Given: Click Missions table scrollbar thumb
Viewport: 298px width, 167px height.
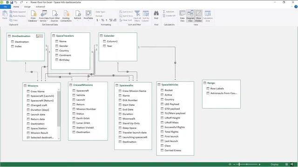Looking at the screenshot, I should coord(59,109).
